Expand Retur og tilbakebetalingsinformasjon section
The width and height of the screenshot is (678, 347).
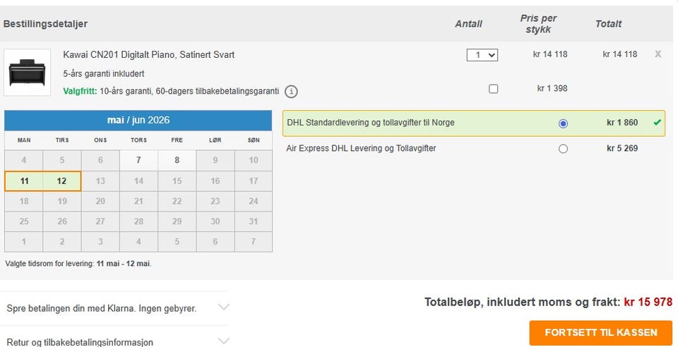point(114,340)
